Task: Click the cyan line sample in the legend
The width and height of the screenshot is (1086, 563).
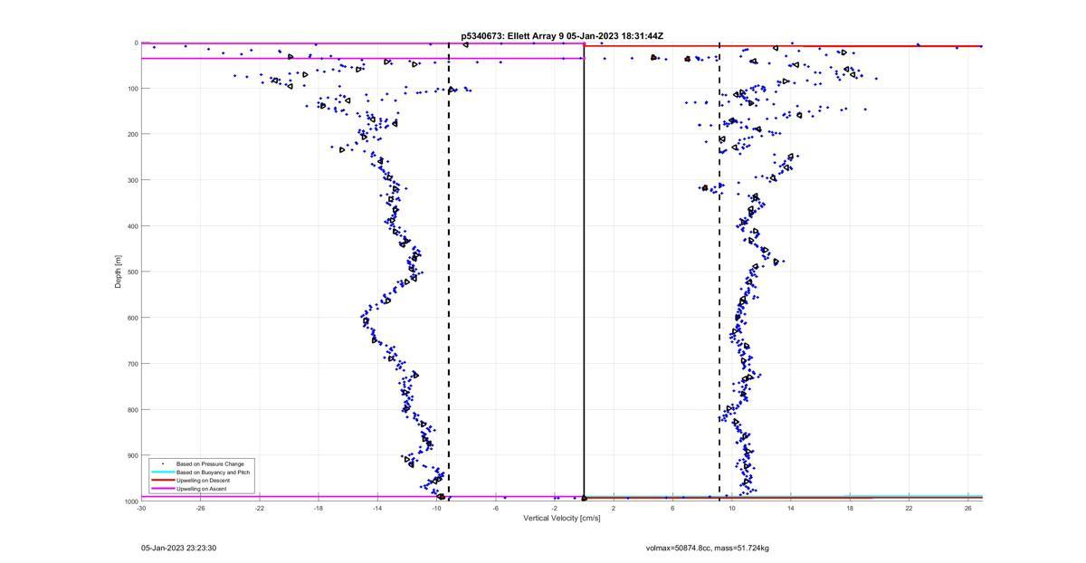Action: tap(162, 472)
